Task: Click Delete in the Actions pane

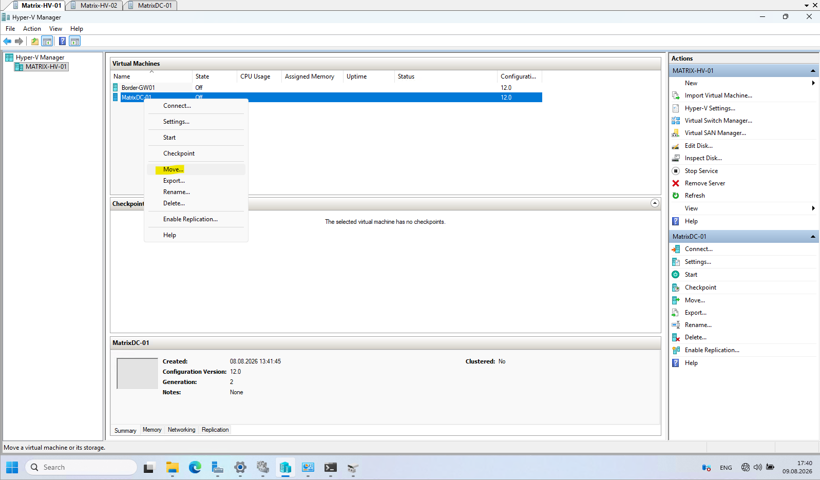Action: tap(695, 337)
